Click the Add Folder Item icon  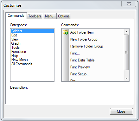(x=66, y=32)
